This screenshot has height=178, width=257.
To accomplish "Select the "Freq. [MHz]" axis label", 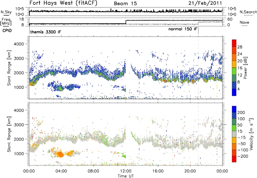I will [x=6, y=22].
